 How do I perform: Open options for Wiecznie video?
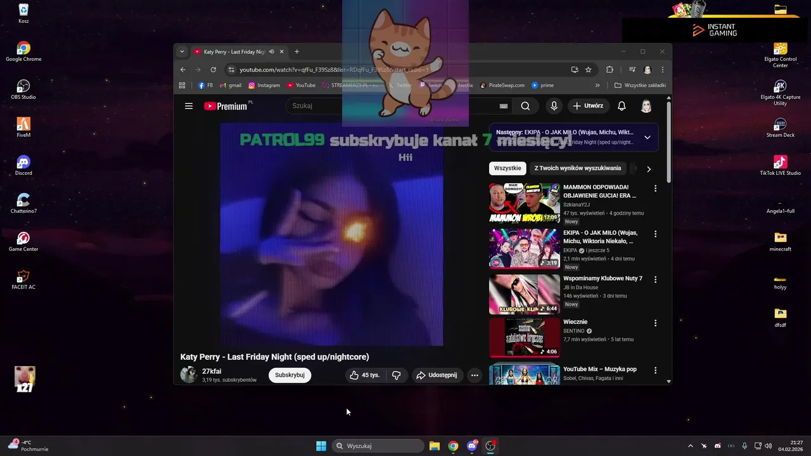tap(655, 323)
